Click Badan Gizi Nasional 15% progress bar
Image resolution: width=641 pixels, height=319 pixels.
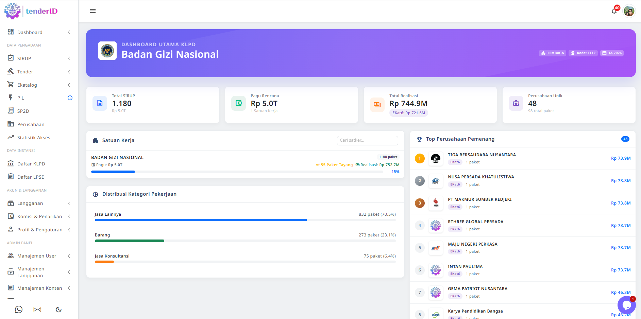point(237,172)
